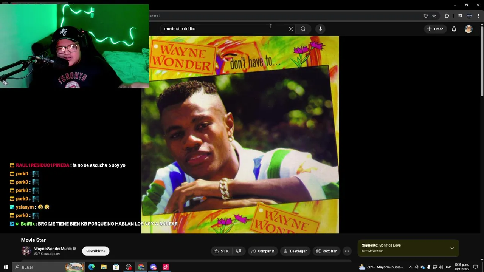Select the 'Movie Star' video title text

click(x=33, y=240)
